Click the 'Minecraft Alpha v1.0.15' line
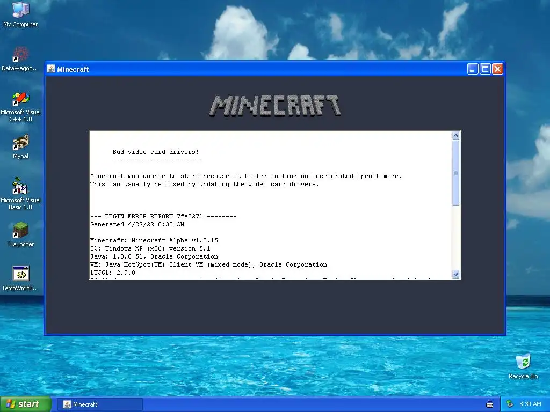This screenshot has width=550, height=412. point(154,241)
